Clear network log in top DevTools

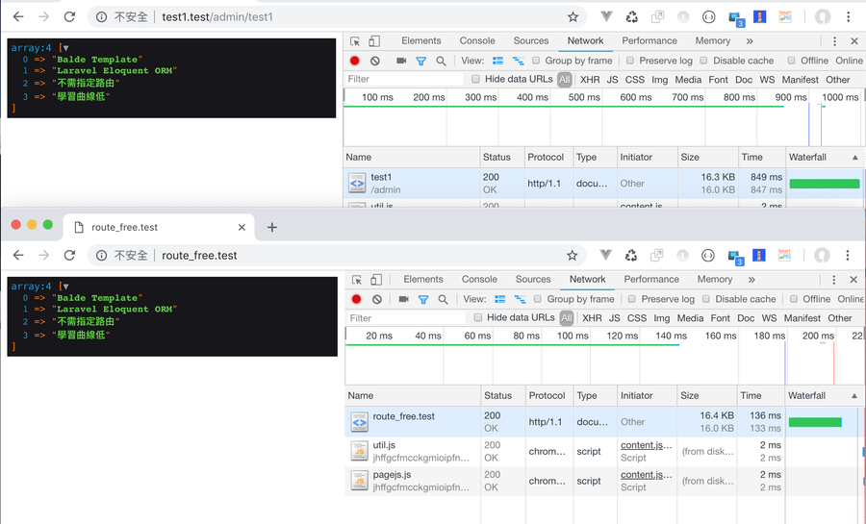point(375,61)
